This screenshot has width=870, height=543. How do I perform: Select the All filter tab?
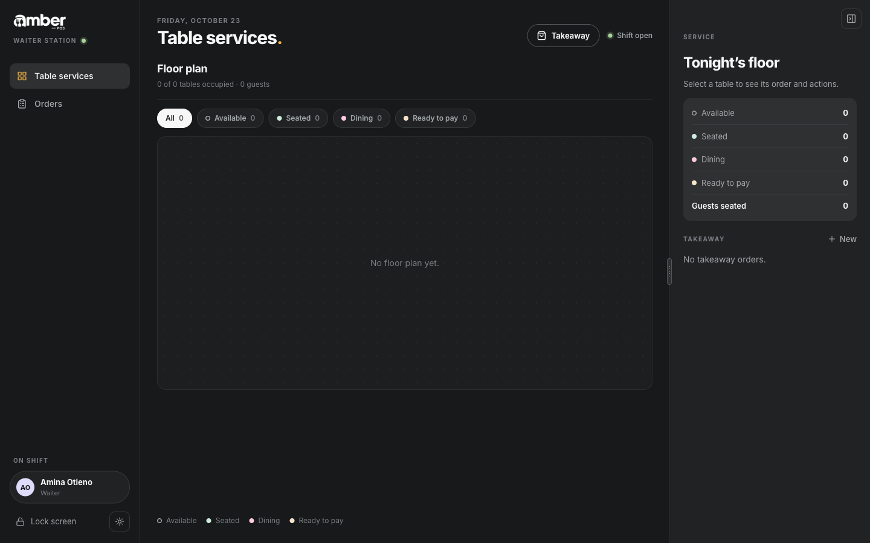[175, 118]
